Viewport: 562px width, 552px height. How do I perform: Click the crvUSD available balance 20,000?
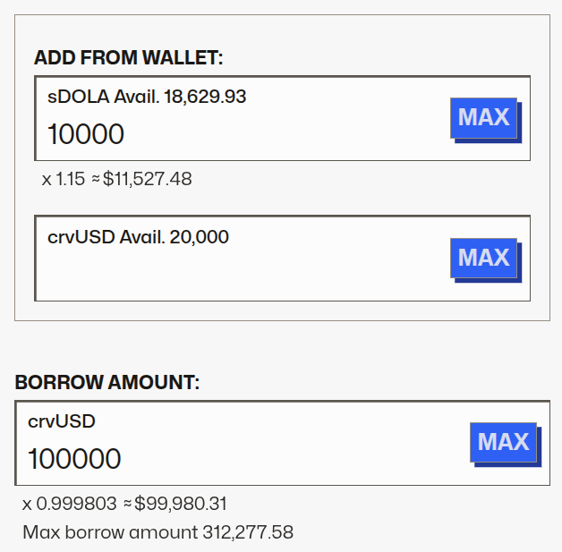197,237
